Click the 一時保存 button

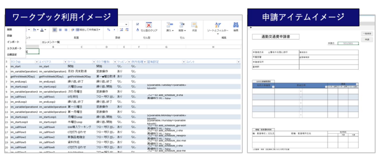pyautogui.click(x=367, y=34)
